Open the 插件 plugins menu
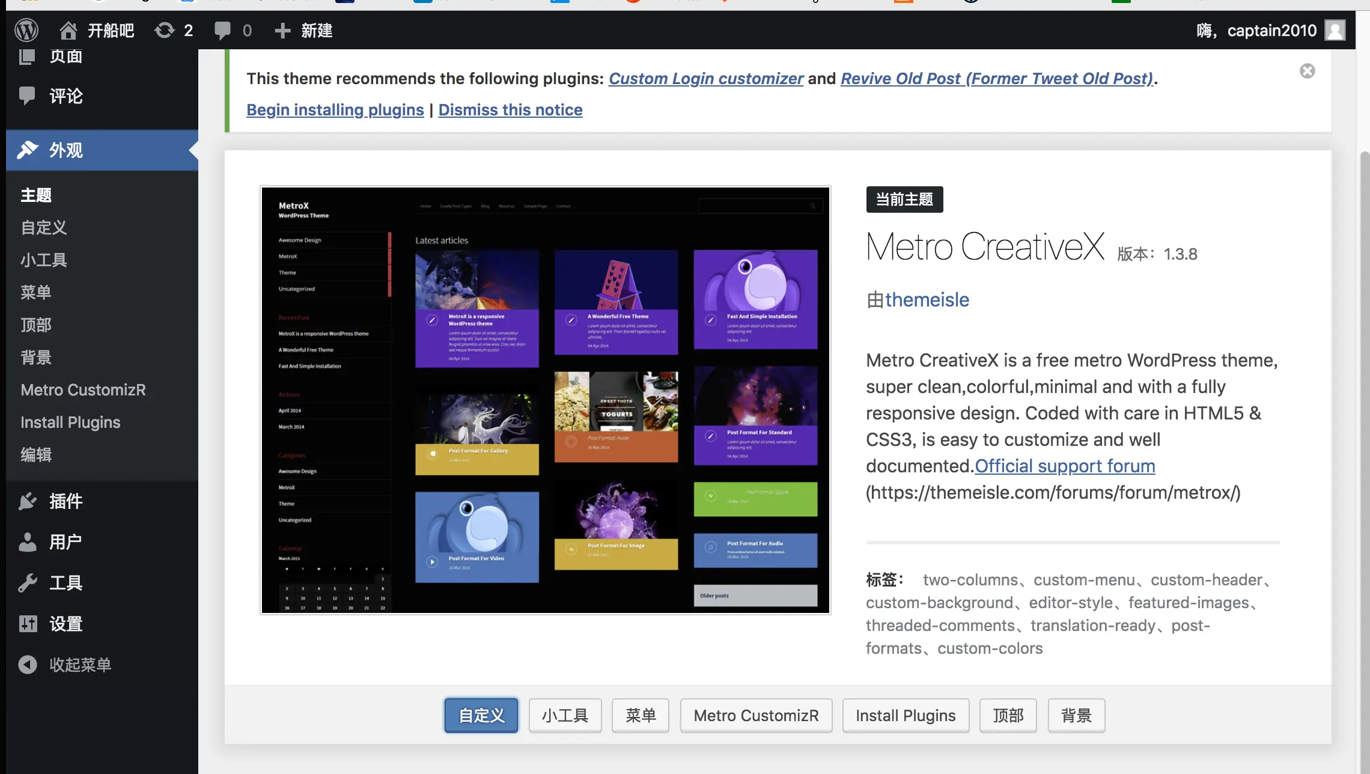 [65, 501]
